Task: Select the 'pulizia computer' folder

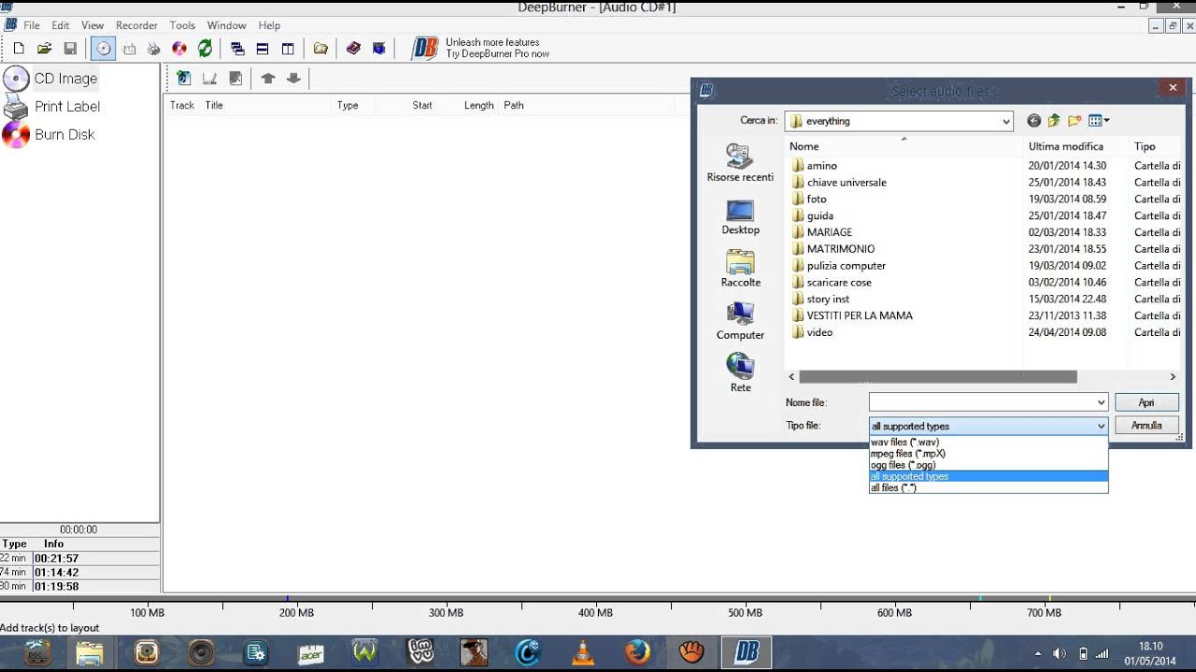Action: (x=837, y=266)
